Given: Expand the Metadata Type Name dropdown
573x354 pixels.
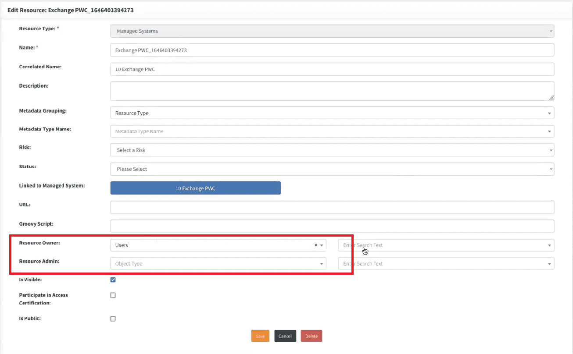Looking at the screenshot, I should tap(332, 131).
